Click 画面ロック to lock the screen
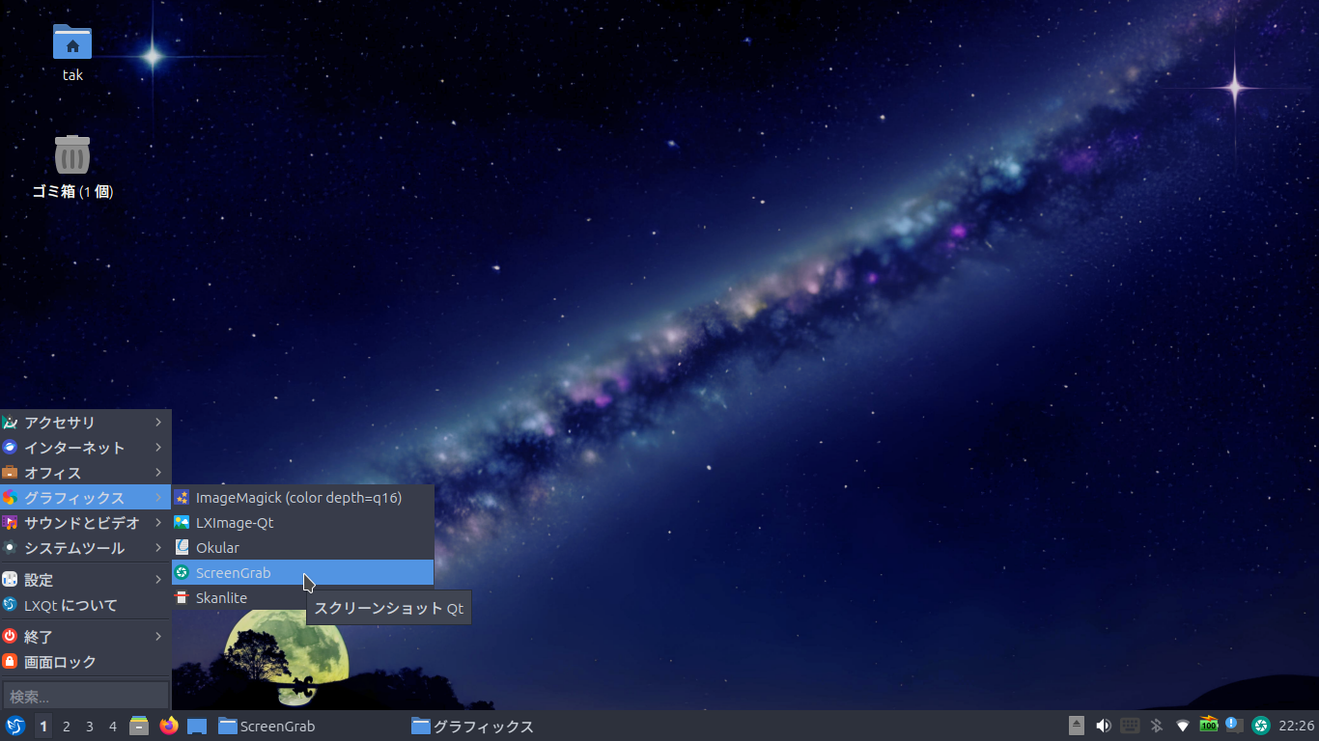 click(x=60, y=662)
